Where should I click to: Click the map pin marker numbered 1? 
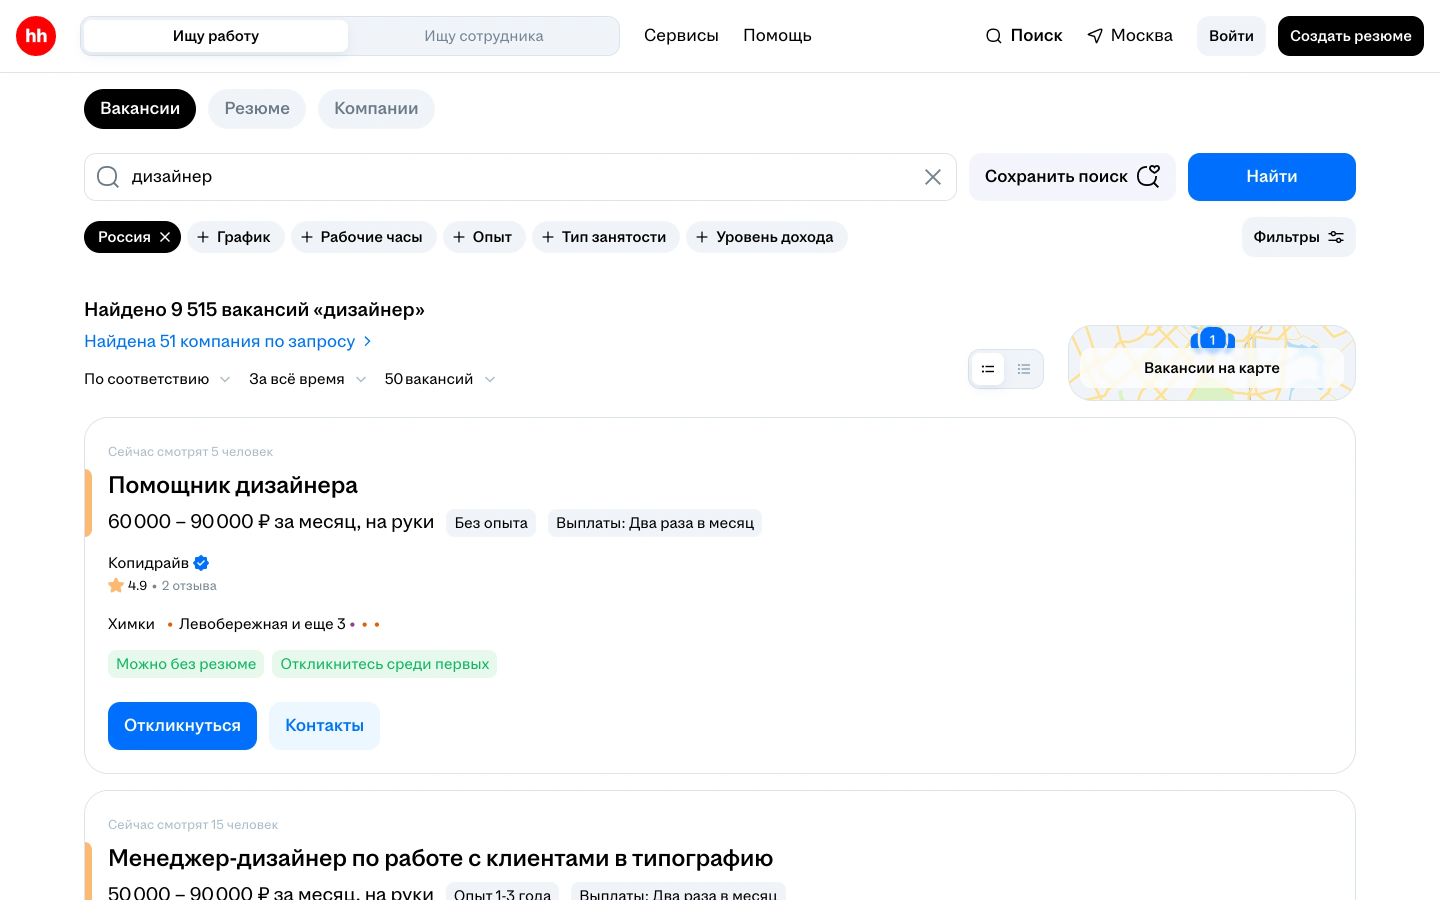coord(1212,339)
